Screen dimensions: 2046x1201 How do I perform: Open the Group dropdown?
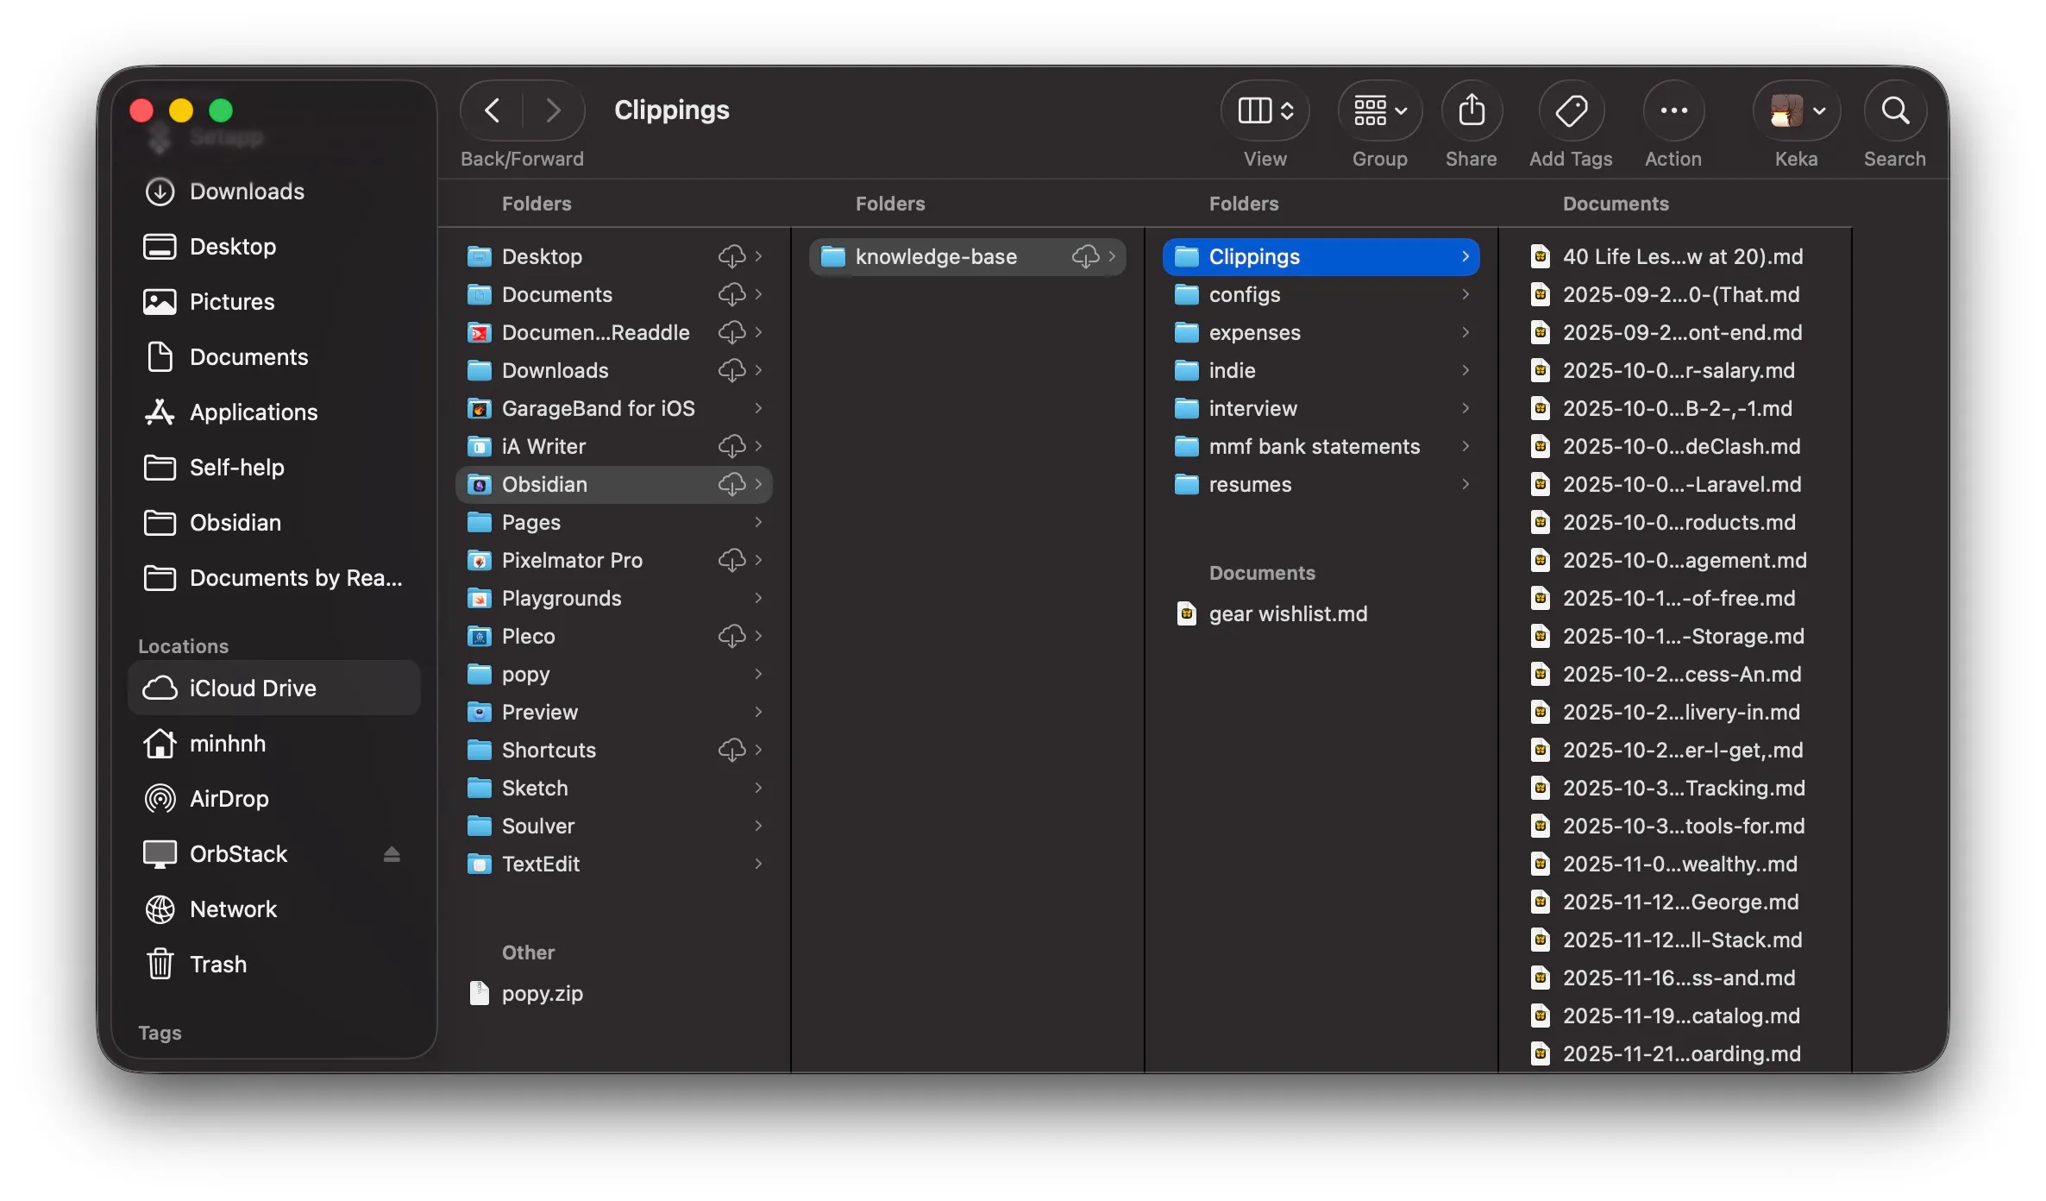[1378, 110]
